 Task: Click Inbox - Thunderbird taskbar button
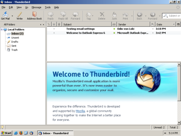[x=55, y=133]
